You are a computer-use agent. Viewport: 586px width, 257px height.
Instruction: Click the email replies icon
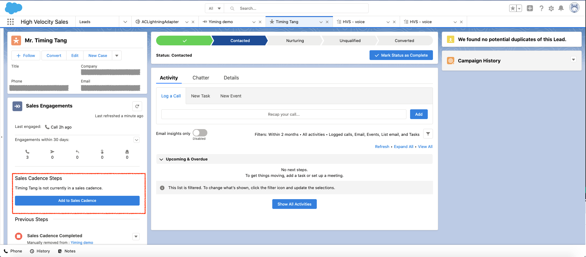77,152
